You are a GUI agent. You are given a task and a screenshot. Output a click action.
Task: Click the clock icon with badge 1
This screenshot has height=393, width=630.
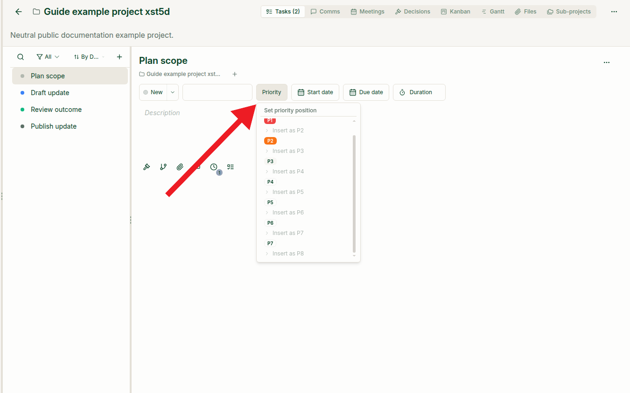point(214,167)
